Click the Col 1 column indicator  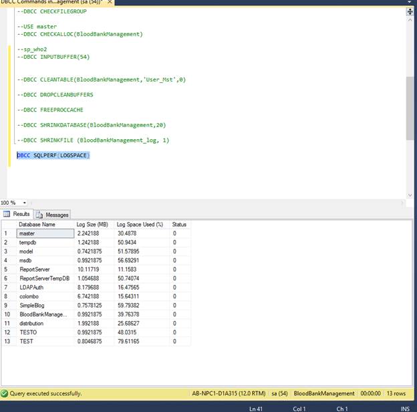pyautogui.click(x=299, y=409)
